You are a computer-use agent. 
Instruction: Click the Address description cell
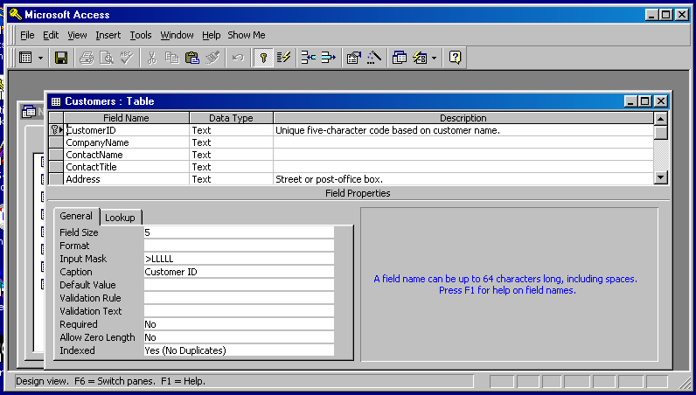(463, 179)
